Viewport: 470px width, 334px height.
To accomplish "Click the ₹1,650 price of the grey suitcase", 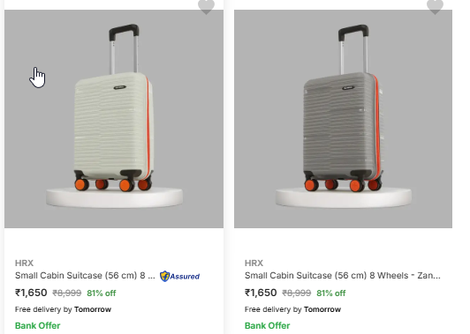I will (x=261, y=293).
